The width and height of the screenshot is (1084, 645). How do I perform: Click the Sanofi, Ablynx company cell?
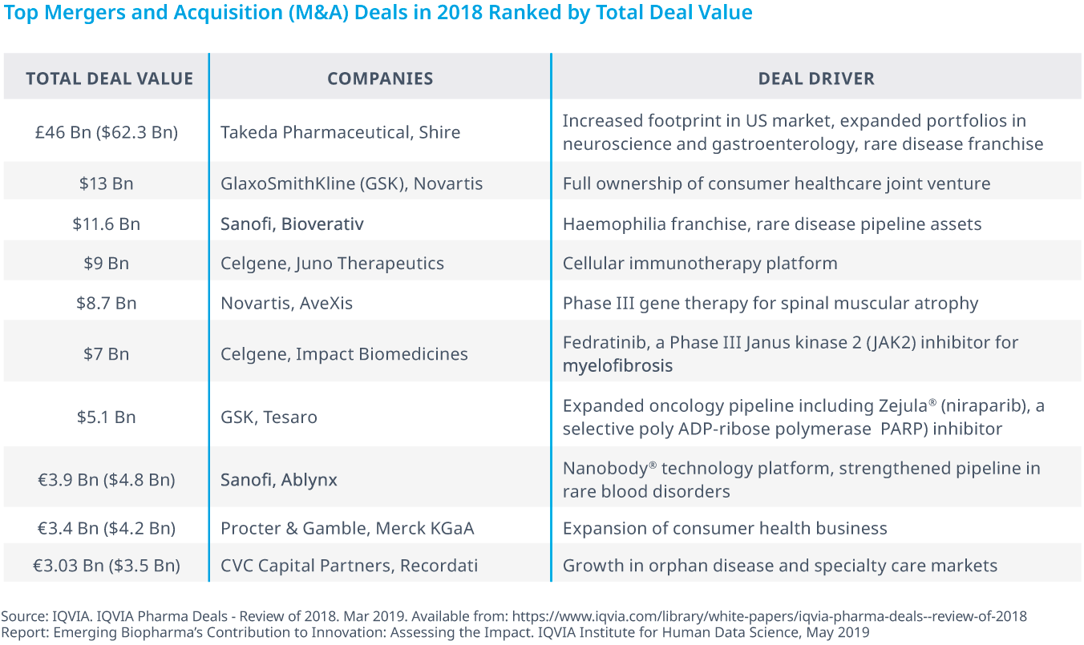click(279, 480)
